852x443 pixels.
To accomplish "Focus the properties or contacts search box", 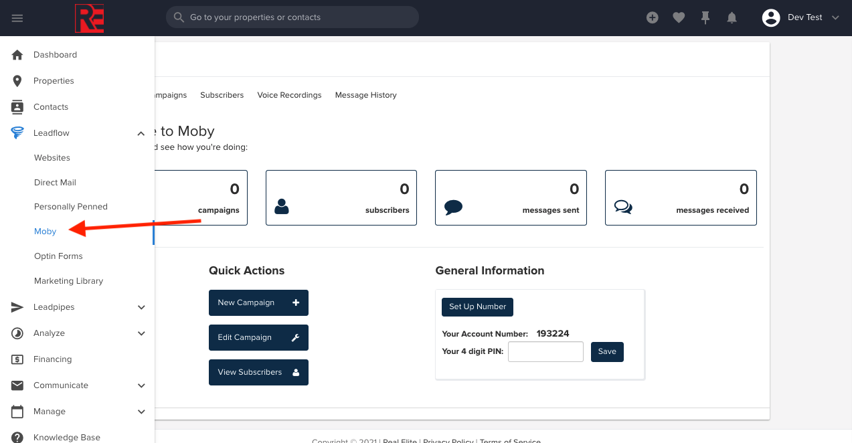I will 292,17.
